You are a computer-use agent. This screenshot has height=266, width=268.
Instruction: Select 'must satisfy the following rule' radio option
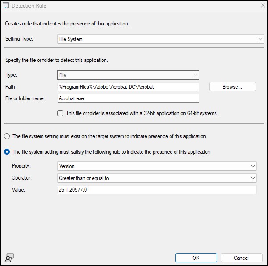click(7, 152)
